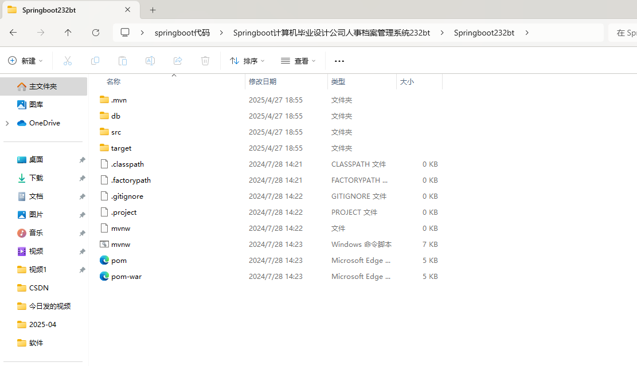Switch to the Springboot232bt window tab
The width and height of the screenshot is (637, 366).
[x=71, y=10]
